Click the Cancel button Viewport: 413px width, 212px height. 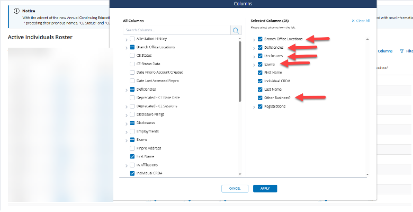click(x=235, y=188)
